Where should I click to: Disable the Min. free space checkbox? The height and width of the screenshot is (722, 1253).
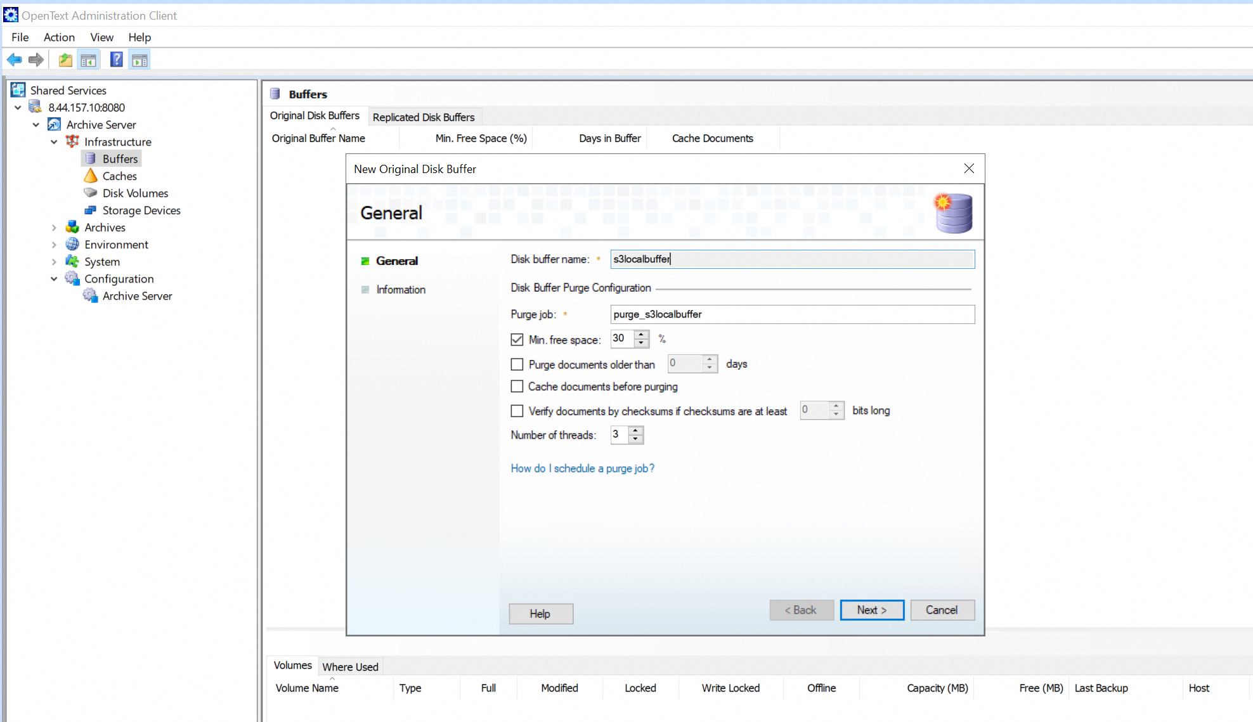(x=517, y=340)
